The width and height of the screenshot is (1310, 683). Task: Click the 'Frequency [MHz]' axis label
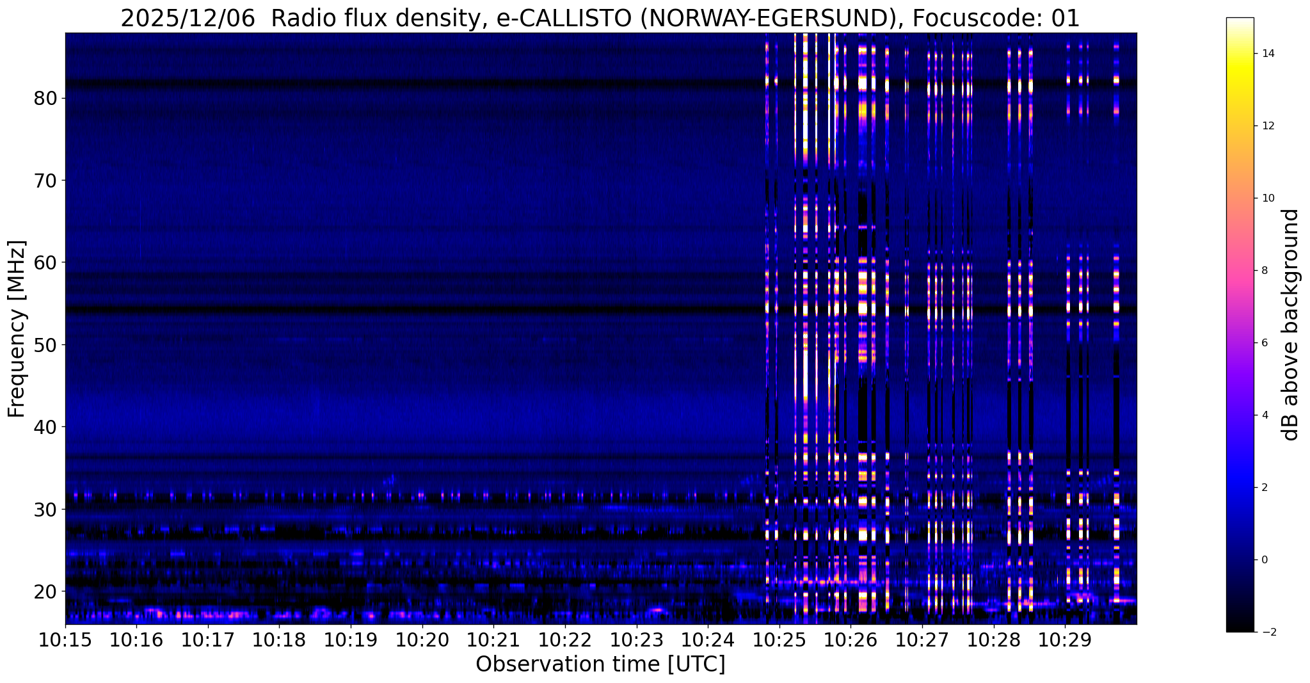click(17, 328)
